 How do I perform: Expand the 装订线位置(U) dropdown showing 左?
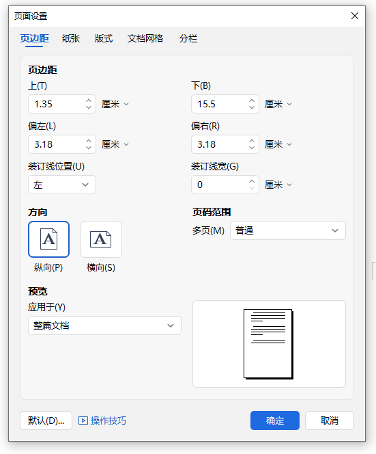coord(62,185)
